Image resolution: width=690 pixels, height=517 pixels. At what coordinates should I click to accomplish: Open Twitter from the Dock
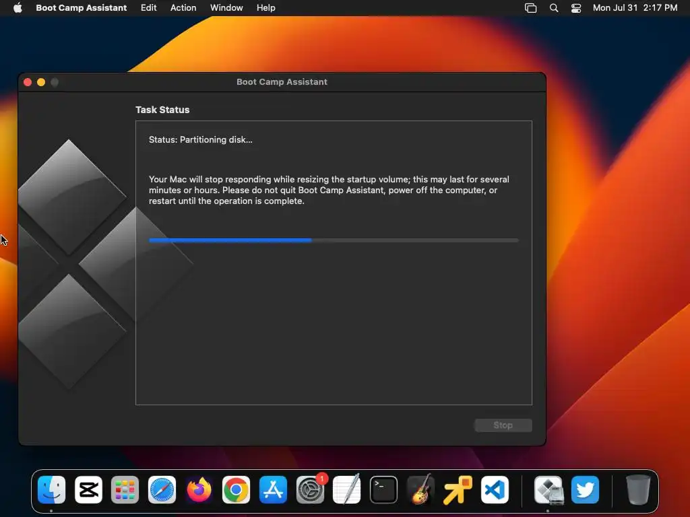click(x=586, y=489)
